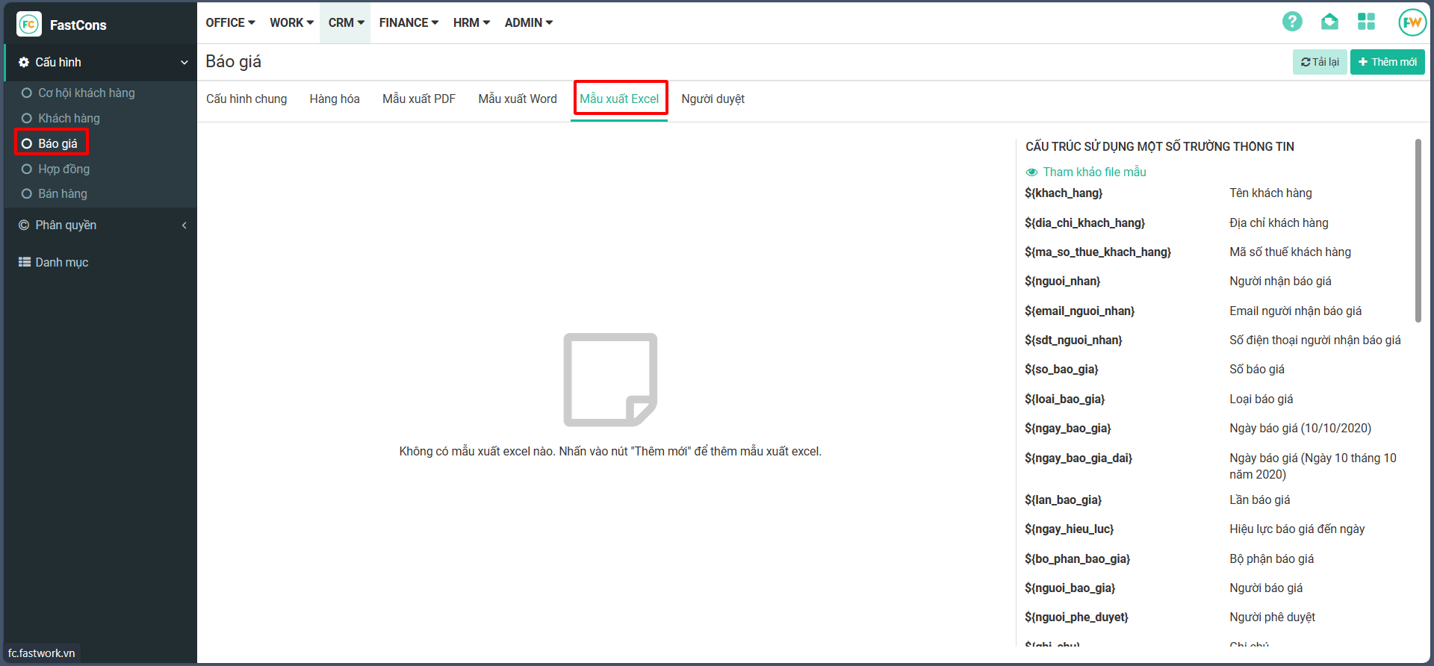This screenshot has height=666, width=1434.
Task: Click the Thêm mới button
Action: 1387,62
